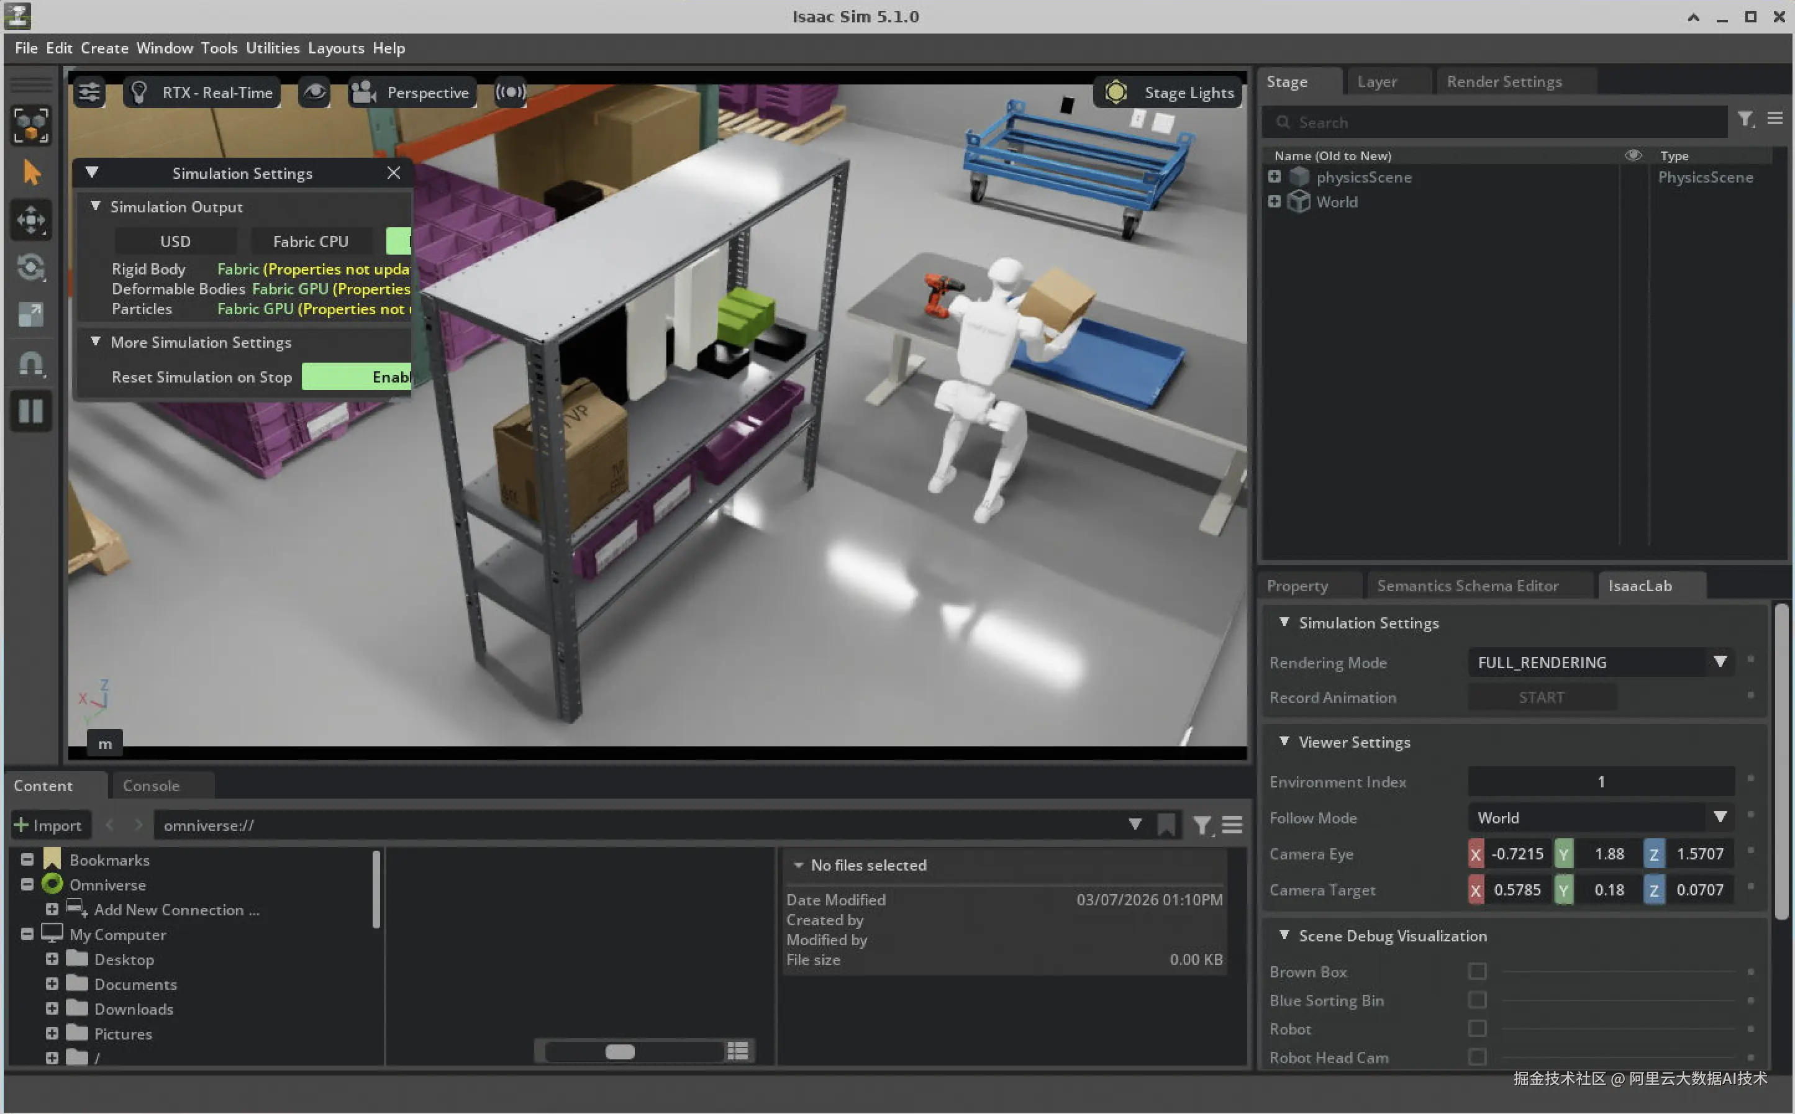Image resolution: width=1795 pixels, height=1114 pixels.
Task: Select the Scale tool in left toolbar
Action: click(30, 315)
